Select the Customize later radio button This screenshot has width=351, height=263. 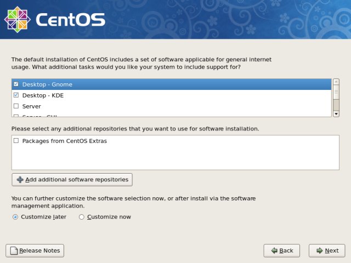point(15,217)
